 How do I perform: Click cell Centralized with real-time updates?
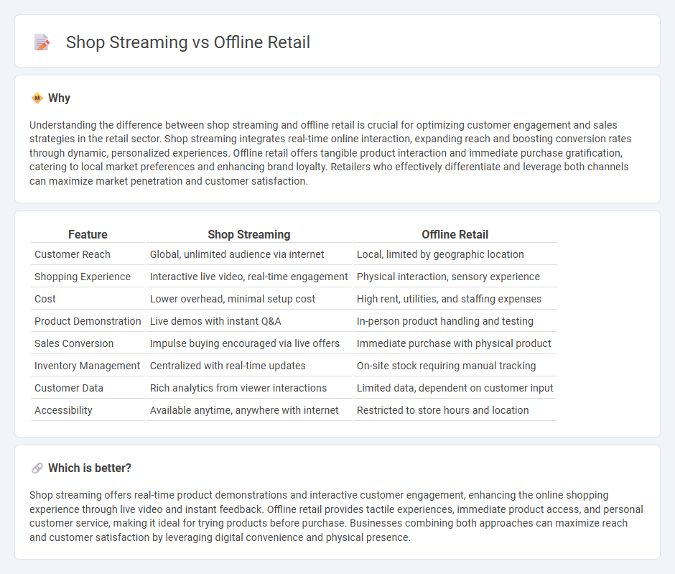[x=249, y=366]
